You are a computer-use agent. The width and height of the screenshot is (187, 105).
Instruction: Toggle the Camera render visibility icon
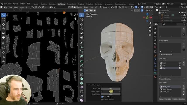click(x=185, y=15)
